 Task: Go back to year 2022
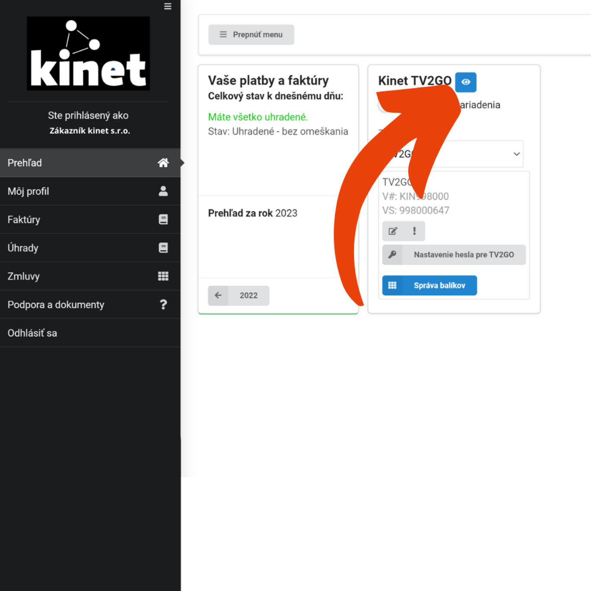click(239, 295)
